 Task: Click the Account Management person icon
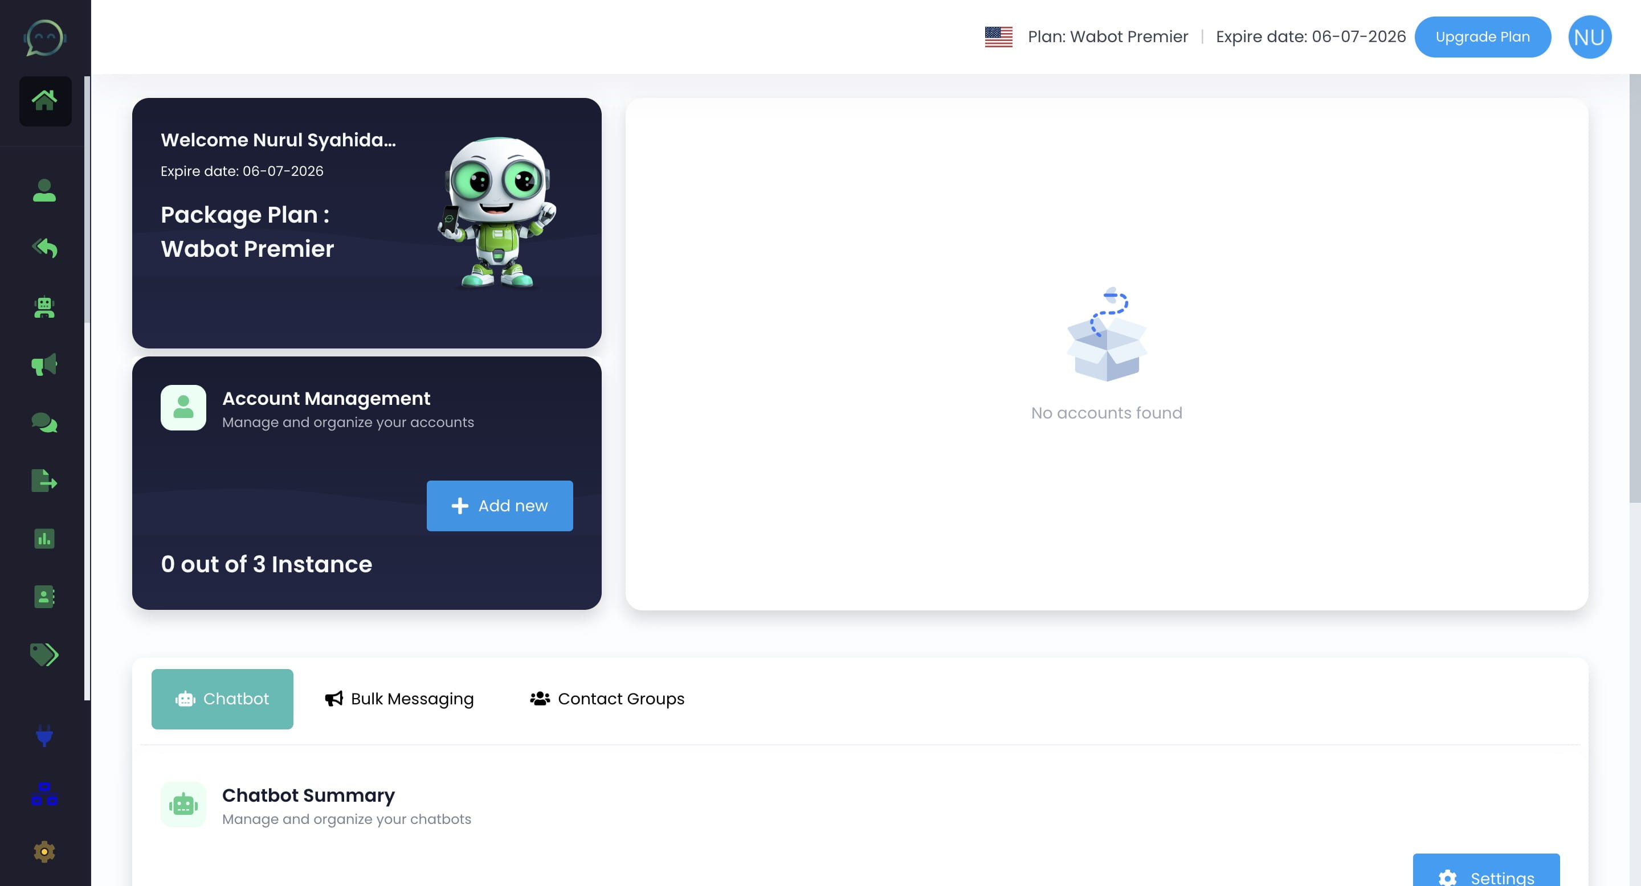point(183,407)
